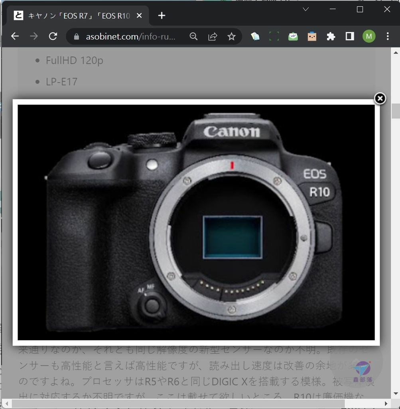Image resolution: width=400 pixels, height=409 pixels.
Task: Activate the green screenshot capture extension
Action: (274, 36)
